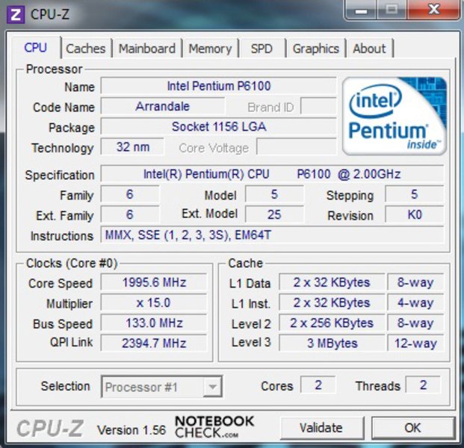The width and height of the screenshot is (464, 448).
Task: Click the Ext. Model value 25
Action: (x=274, y=215)
